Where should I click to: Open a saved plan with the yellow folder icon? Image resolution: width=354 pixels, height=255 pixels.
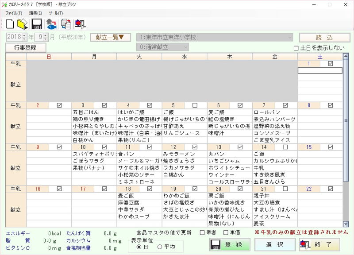point(23,24)
